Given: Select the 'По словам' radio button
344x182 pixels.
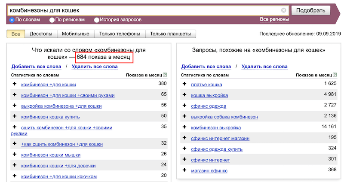Looking at the screenshot, I should (12, 20).
